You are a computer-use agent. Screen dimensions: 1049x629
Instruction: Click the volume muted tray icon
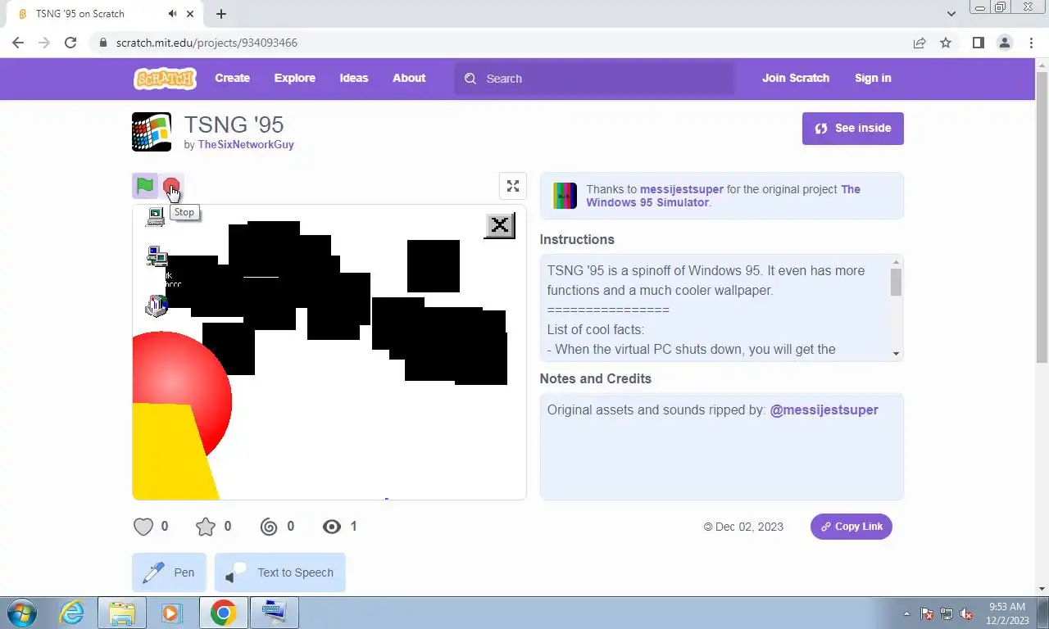click(966, 613)
